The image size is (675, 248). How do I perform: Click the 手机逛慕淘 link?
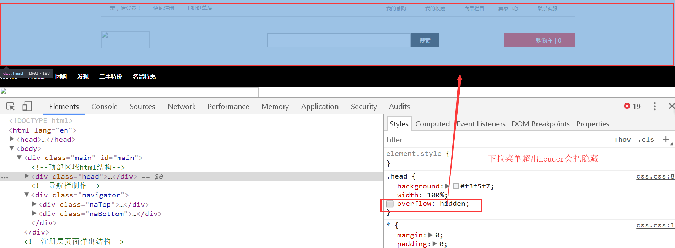point(199,8)
